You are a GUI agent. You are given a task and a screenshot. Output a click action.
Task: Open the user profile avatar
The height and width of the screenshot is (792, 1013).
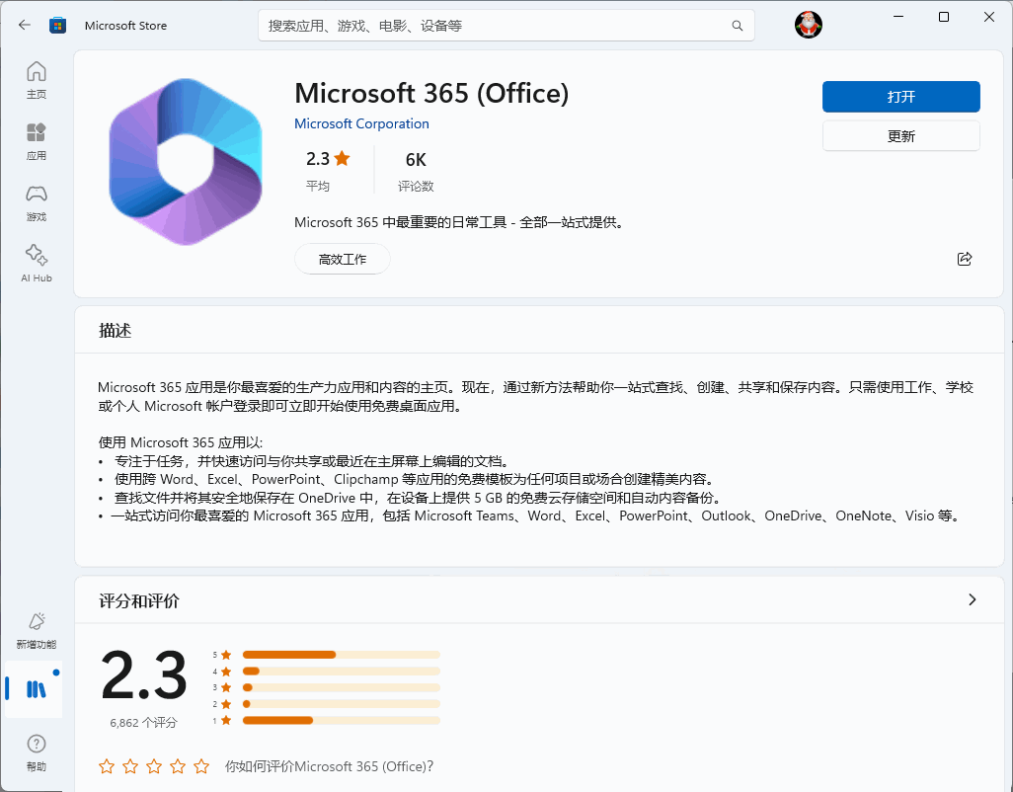click(x=809, y=26)
